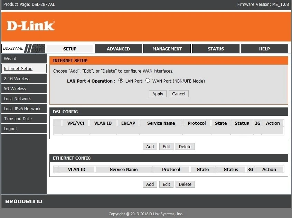
Task: Add an Ethernet Config entry
Action: coord(150,184)
